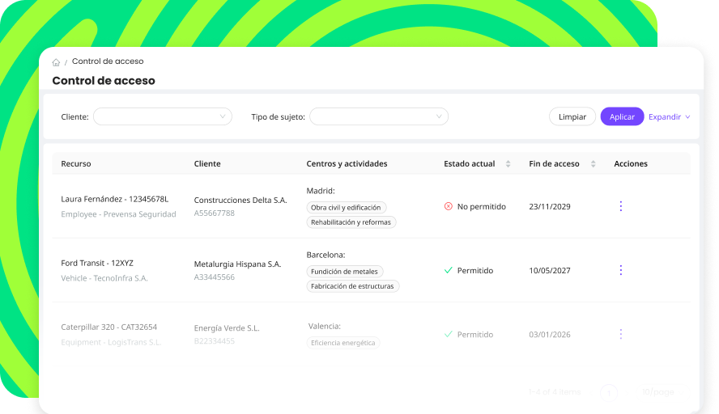Click the Fundición de metales tag
The width and height of the screenshot is (719, 414).
click(x=344, y=272)
